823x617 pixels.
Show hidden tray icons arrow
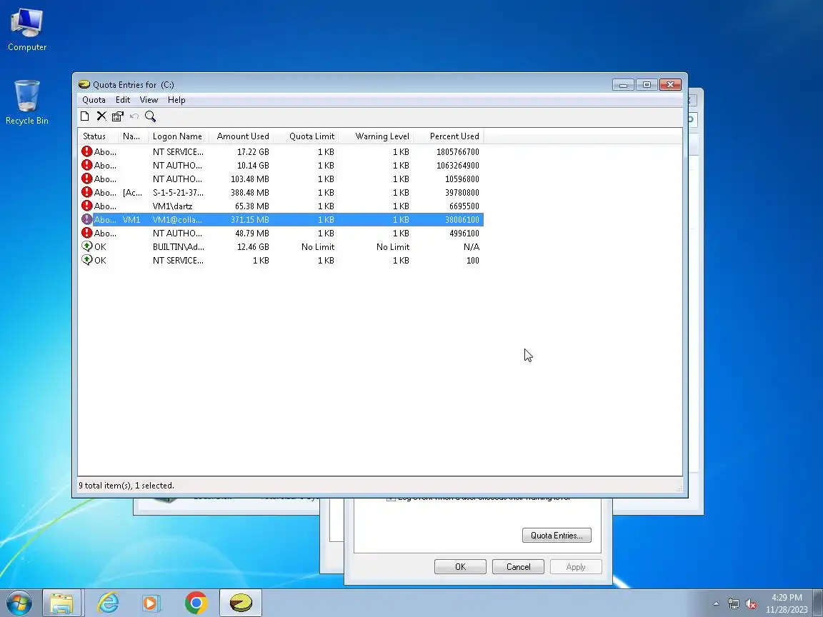[716, 604]
